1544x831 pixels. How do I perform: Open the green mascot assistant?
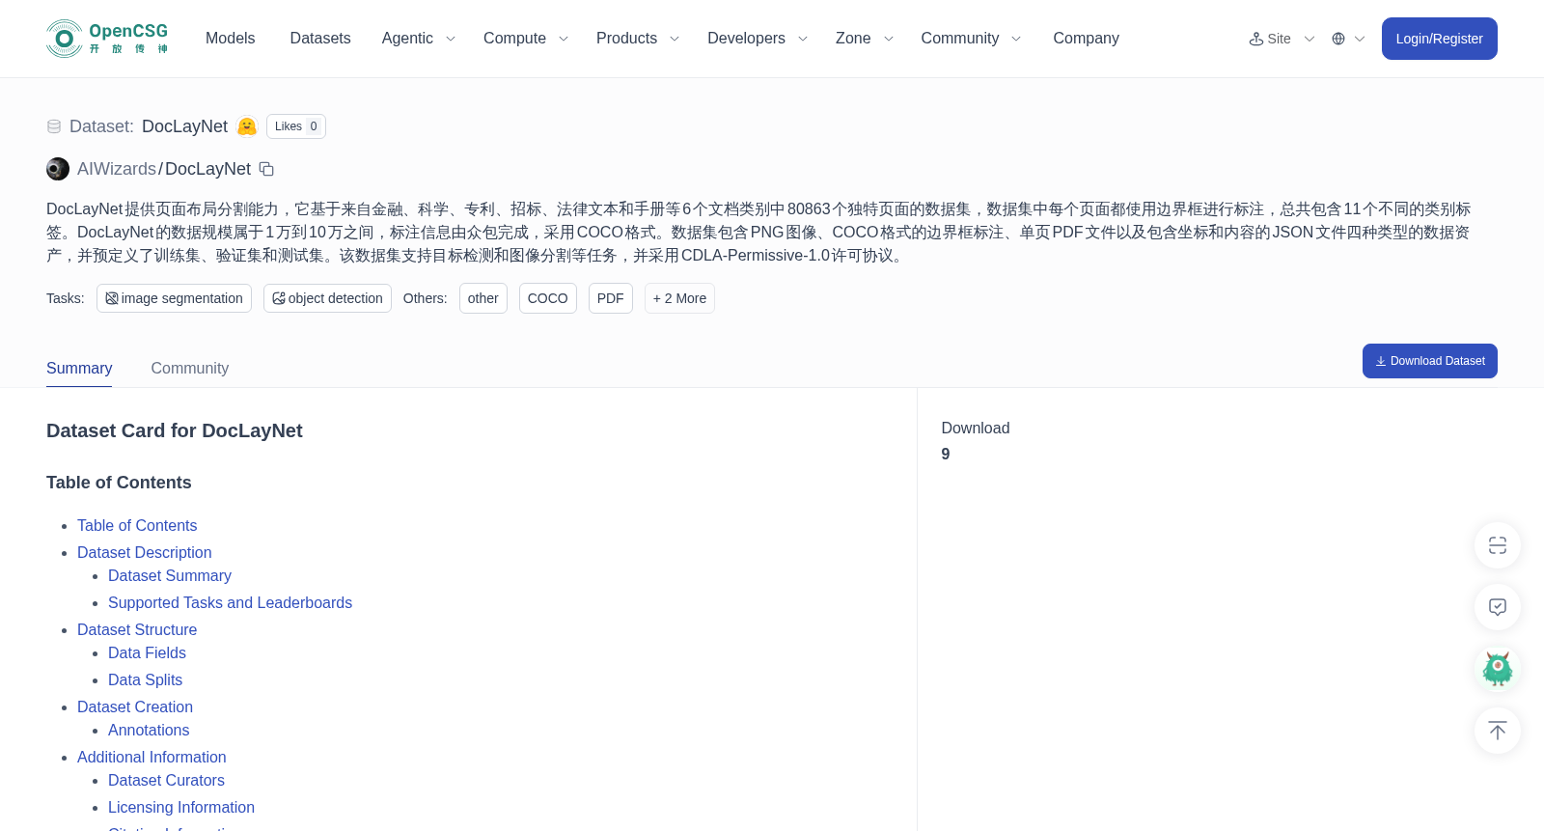(x=1498, y=669)
